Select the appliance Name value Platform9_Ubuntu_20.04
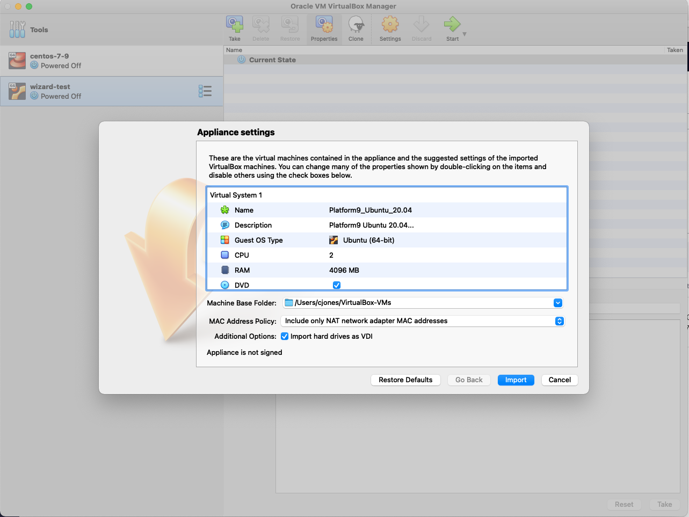The height and width of the screenshot is (517, 689). coord(371,210)
